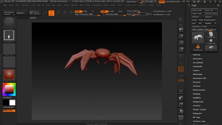The image size is (222, 125).
Task: Click the Make PolyMesh3D button
Action: pos(207,20)
